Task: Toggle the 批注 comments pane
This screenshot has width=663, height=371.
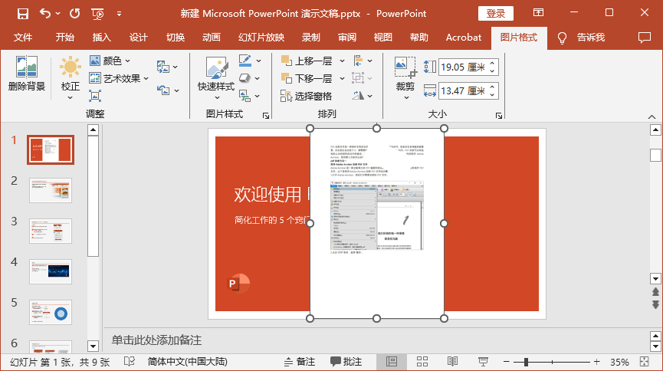Action: (x=346, y=362)
